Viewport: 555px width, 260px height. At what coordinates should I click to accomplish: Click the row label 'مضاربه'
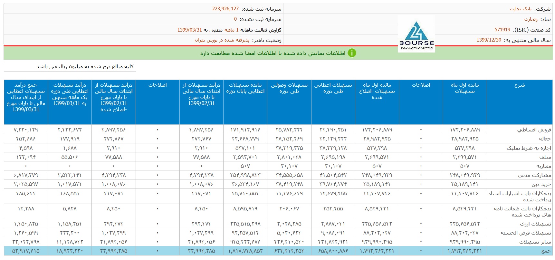tap(544, 166)
